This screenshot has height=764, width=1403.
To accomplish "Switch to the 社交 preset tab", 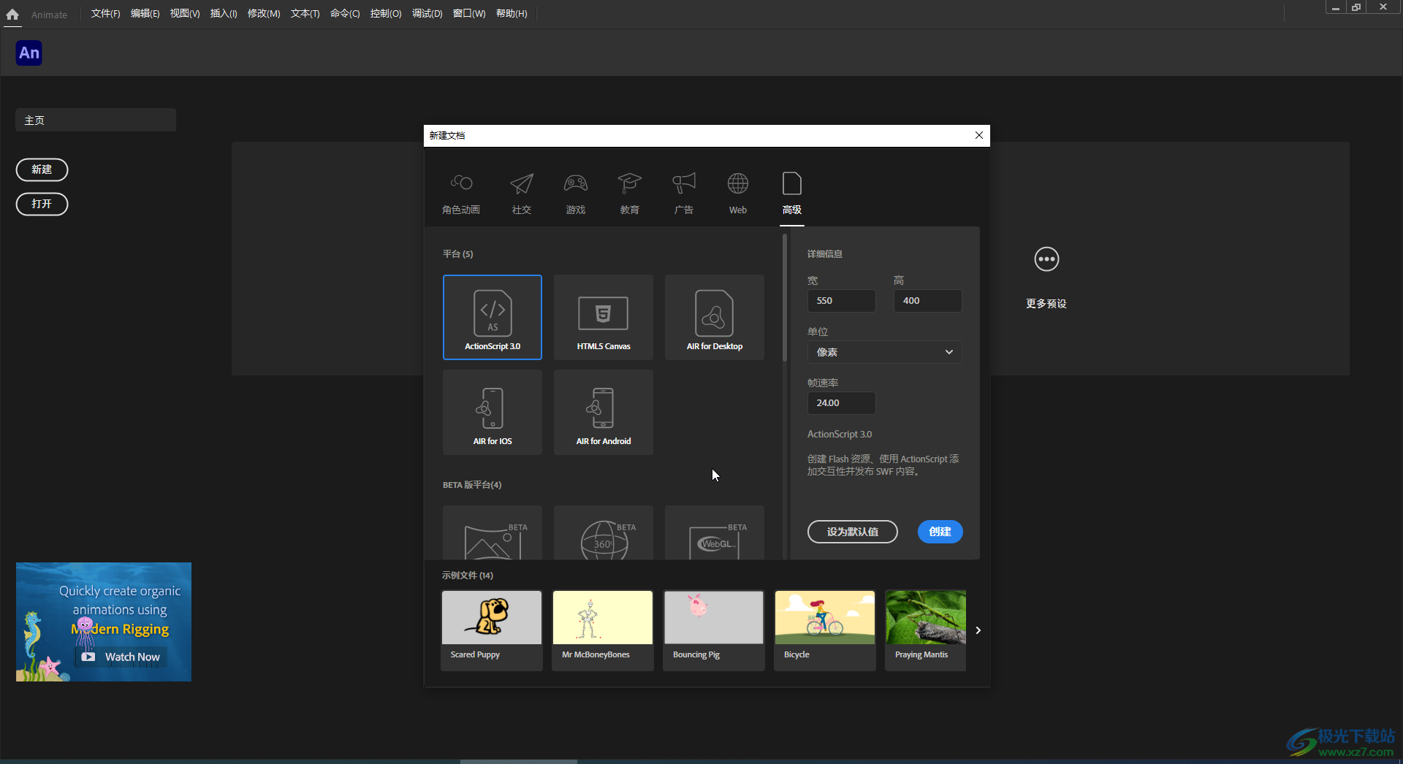I will tap(522, 194).
